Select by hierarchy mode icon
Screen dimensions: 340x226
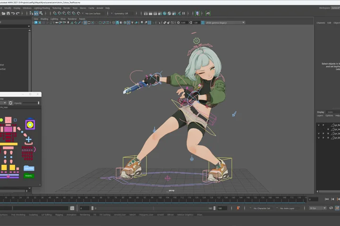coord(31,13)
